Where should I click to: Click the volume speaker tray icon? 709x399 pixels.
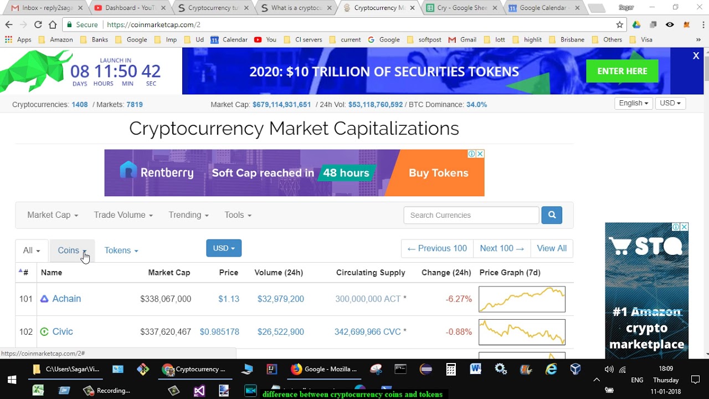pyautogui.click(x=609, y=369)
